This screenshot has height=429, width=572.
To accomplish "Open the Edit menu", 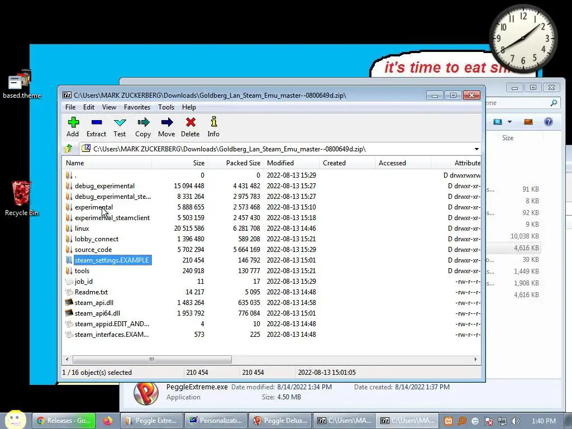I will (89, 107).
